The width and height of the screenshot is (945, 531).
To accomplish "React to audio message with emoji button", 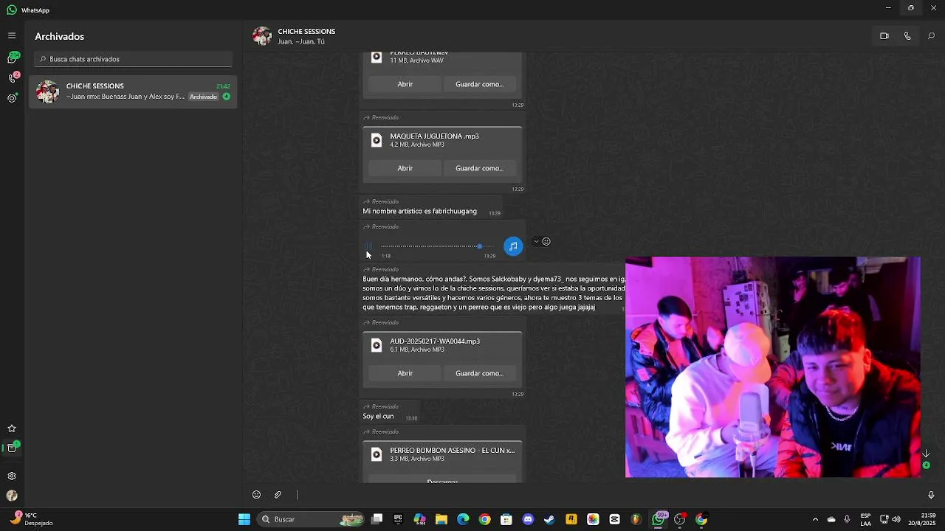I will (546, 241).
